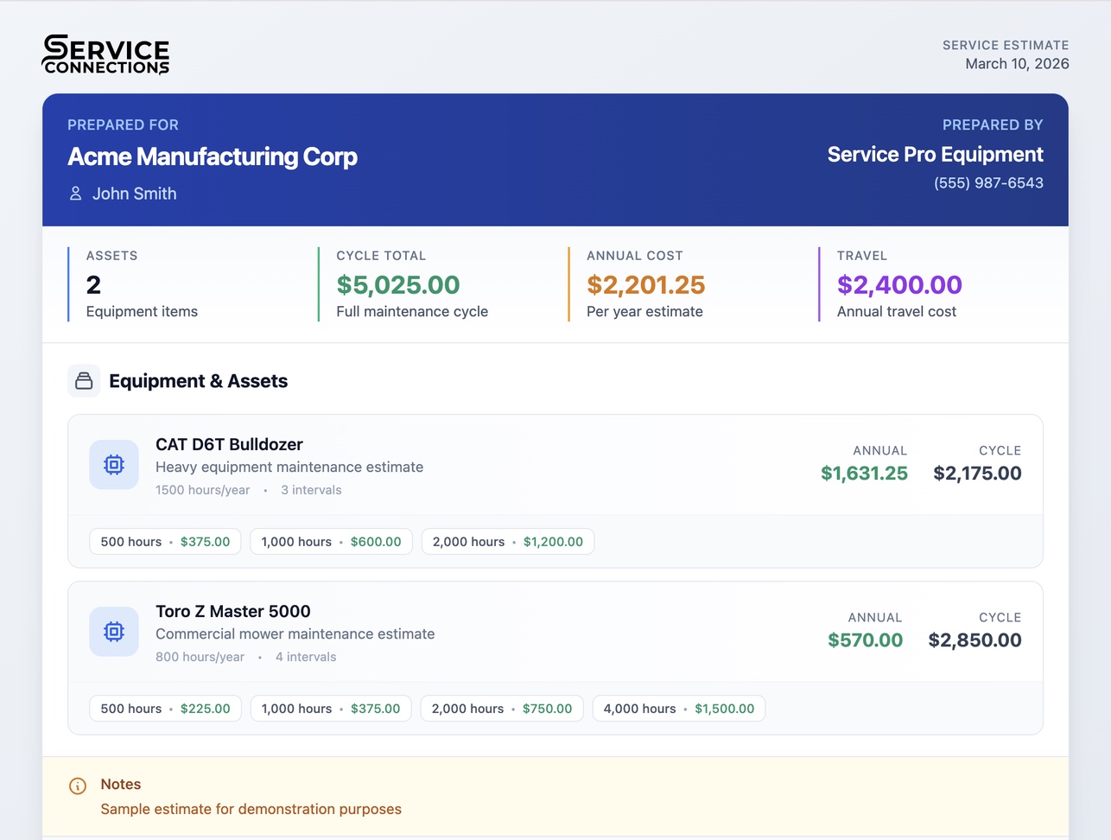The height and width of the screenshot is (840, 1111).
Task: Toggle the 1,000 hours chip under Toro Z Master
Action: [x=331, y=708]
